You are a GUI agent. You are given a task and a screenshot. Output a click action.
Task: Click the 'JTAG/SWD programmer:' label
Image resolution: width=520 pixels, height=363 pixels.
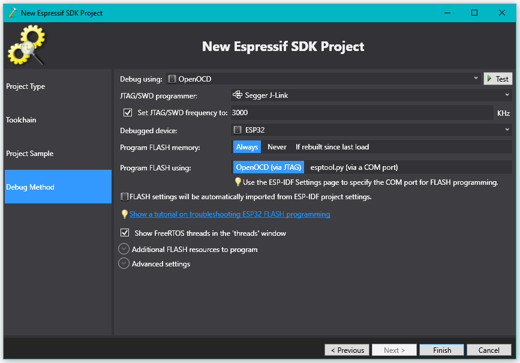pos(158,96)
